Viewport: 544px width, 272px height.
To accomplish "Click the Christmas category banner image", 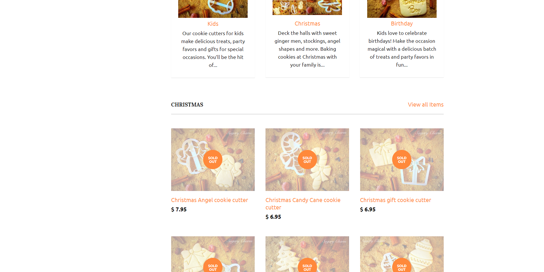I will coord(307,7).
